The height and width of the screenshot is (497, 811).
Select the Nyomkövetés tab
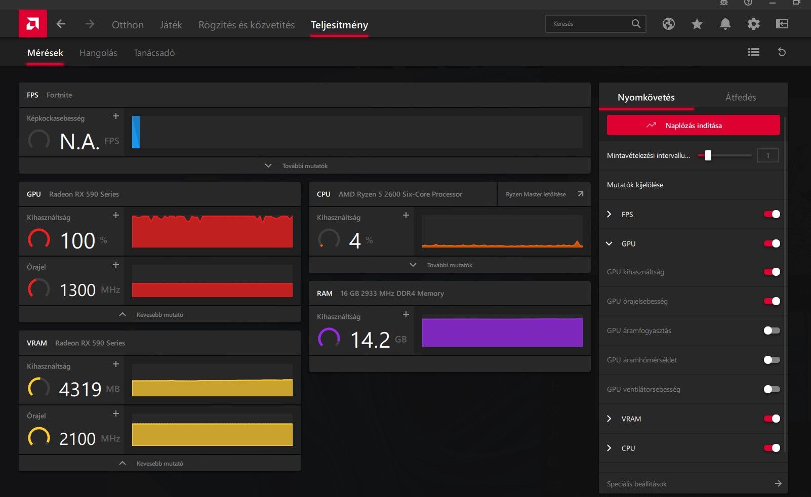point(646,97)
